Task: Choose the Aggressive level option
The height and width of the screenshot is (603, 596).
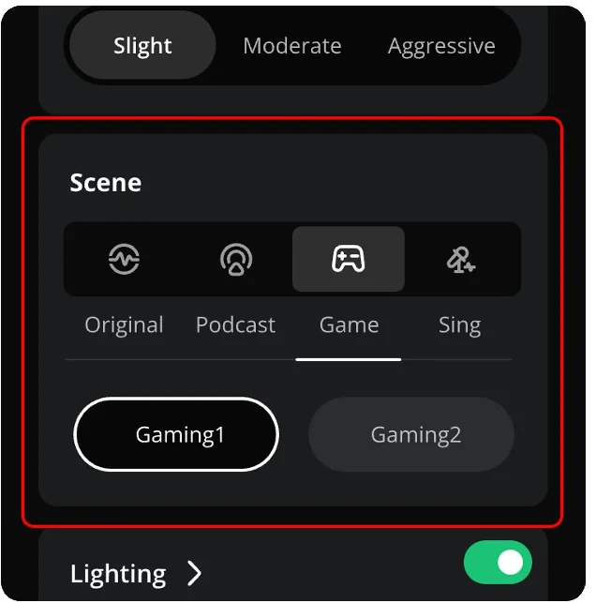Action: click(x=441, y=47)
